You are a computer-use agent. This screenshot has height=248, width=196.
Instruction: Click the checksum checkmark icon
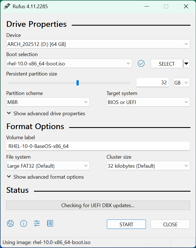(141, 64)
